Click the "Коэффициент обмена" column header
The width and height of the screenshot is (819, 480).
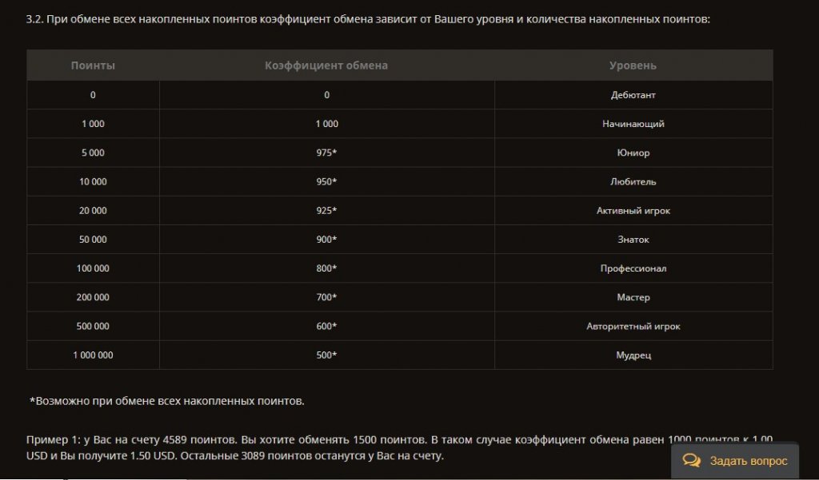coord(326,65)
